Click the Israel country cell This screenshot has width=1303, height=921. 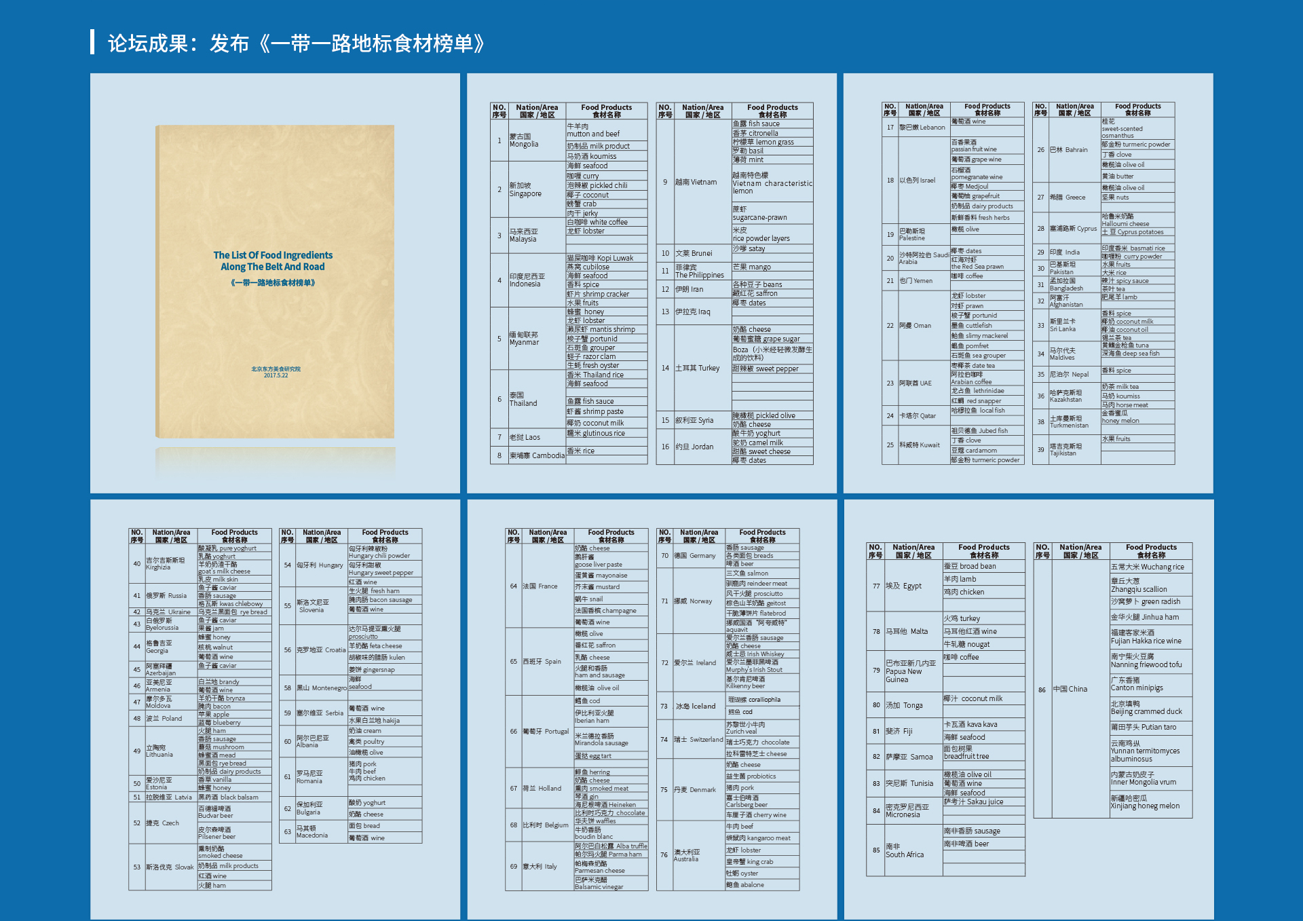point(918,181)
